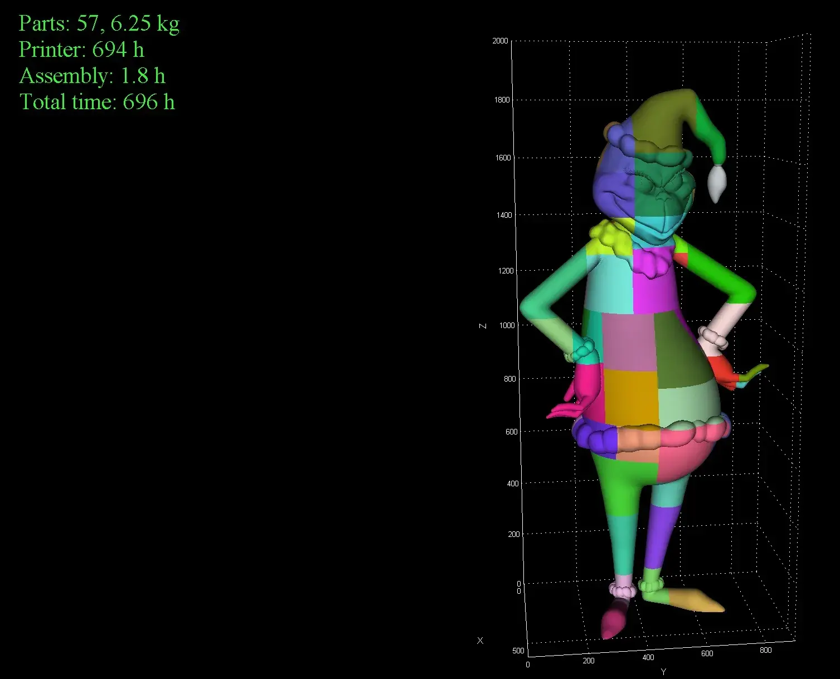This screenshot has width=840, height=679.
Task: Click the "Total time: 696 h" label
Action: tap(97, 102)
